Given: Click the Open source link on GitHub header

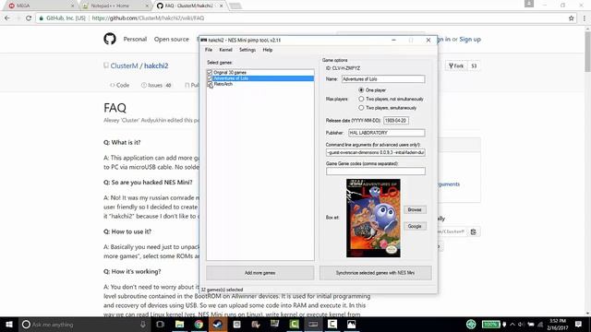Looking at the screenshot, I should click(172, 39).
